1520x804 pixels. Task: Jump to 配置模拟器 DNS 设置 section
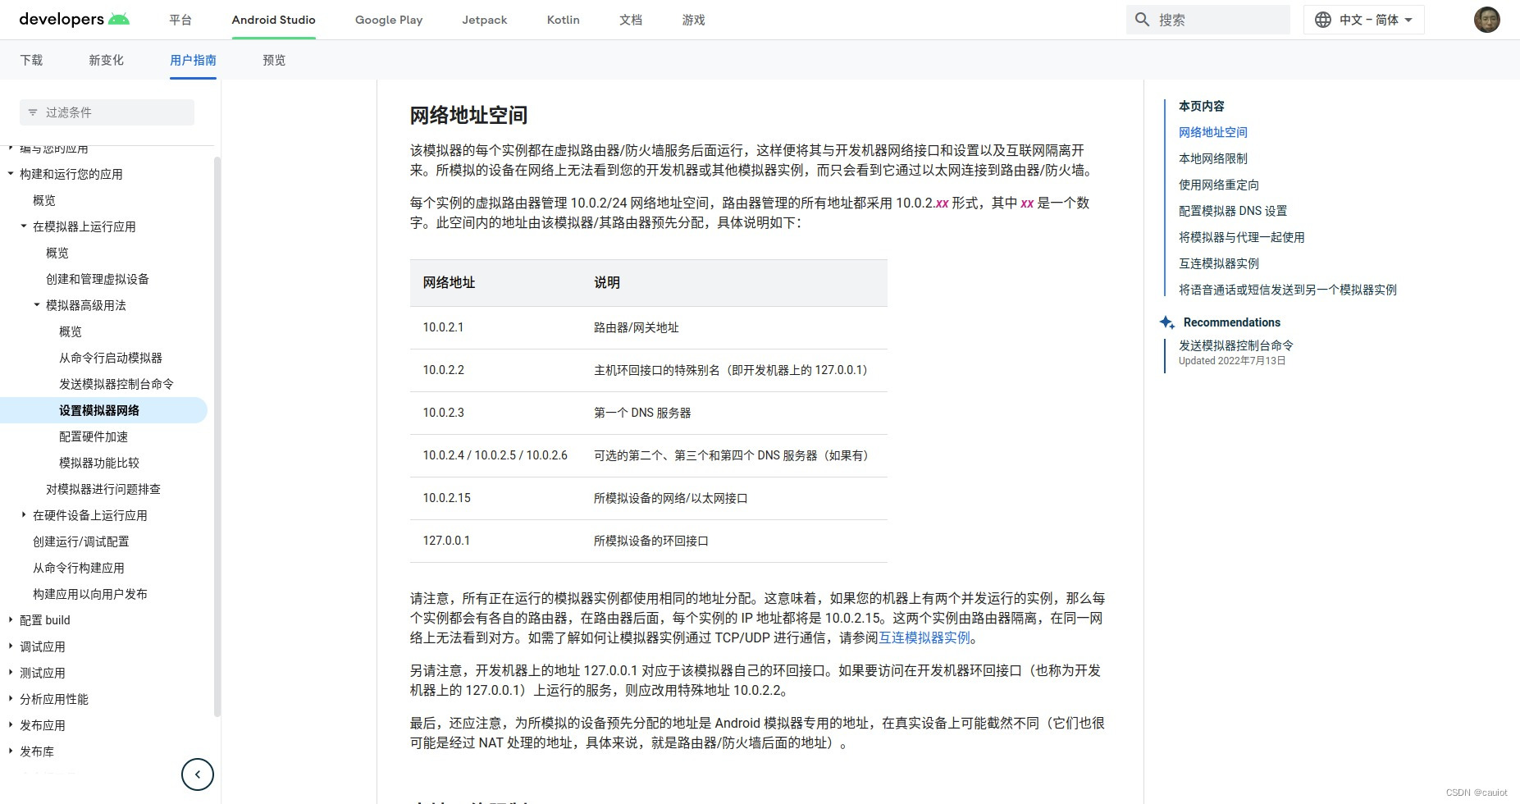coord(1233,211)
